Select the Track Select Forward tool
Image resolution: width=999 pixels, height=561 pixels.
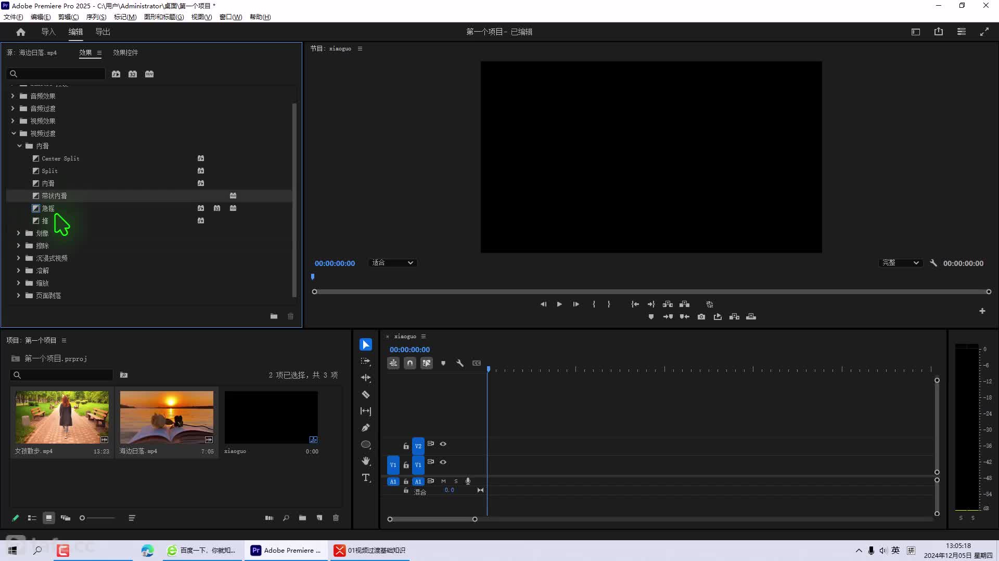pyautogui.click(x=366, y=362)
